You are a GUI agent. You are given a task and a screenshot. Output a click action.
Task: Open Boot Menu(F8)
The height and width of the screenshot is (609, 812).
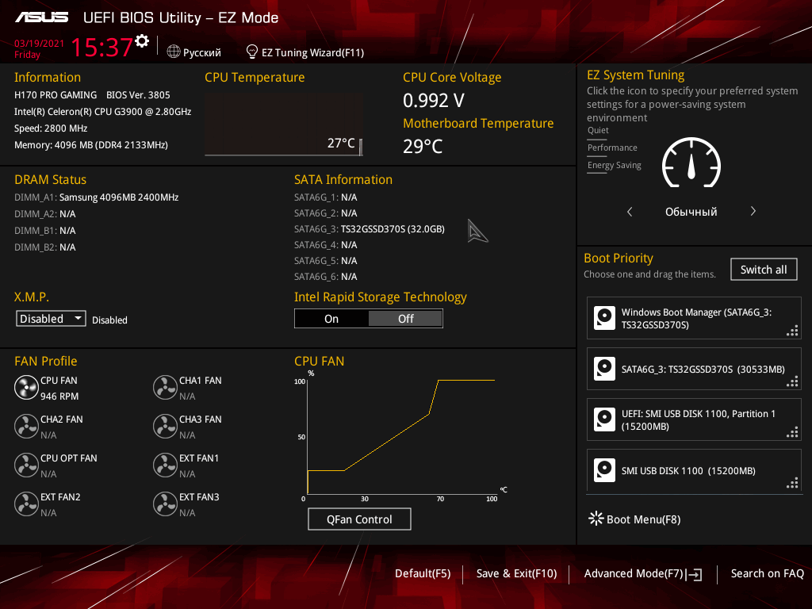click(x=643, y=519)
